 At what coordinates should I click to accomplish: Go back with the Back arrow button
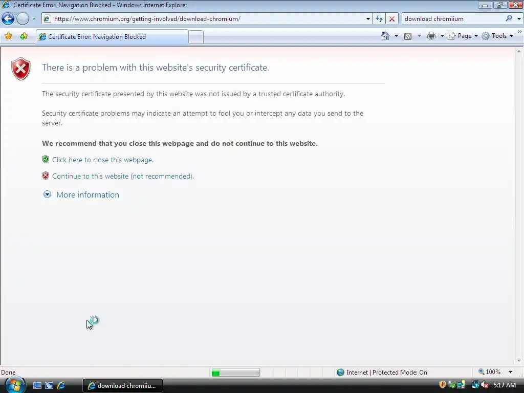click(8, 19)
